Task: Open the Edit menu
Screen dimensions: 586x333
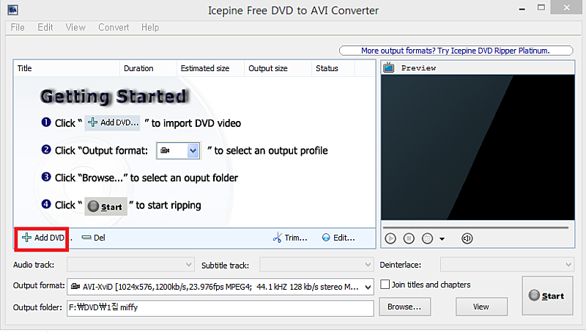Action: click(x=45, y=27)
